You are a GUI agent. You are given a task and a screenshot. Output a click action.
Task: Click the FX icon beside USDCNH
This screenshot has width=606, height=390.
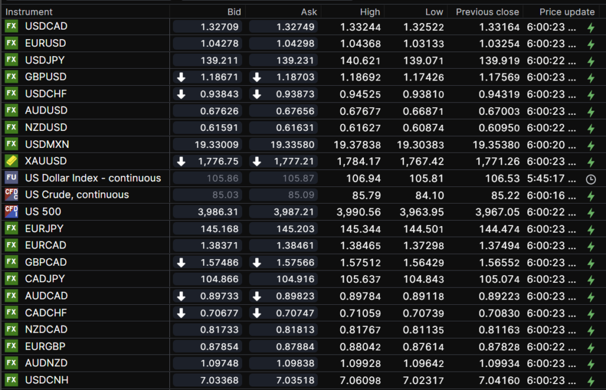(11, 380)
